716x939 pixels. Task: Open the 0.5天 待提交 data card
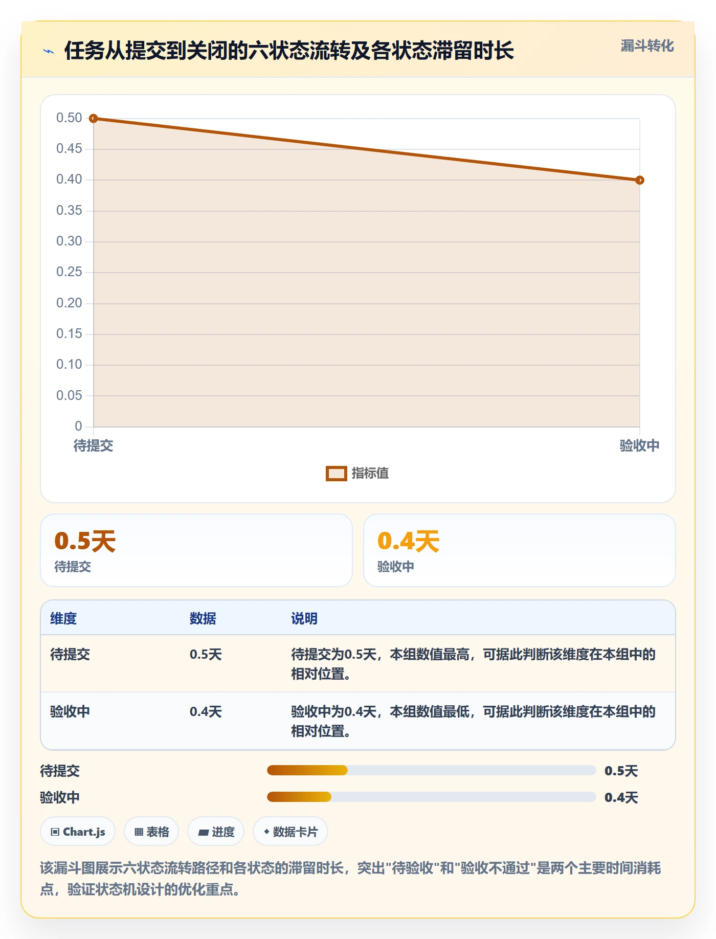click(196, 550)
